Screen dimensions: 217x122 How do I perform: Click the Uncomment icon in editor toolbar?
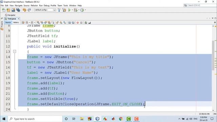click(x=90, y=23)
